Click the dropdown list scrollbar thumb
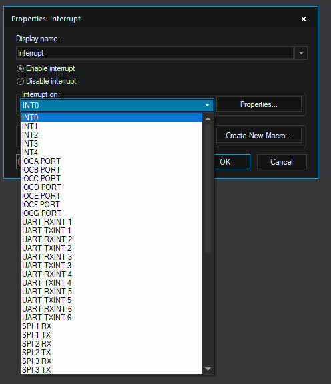331x384 pixels. click(208, 188)
